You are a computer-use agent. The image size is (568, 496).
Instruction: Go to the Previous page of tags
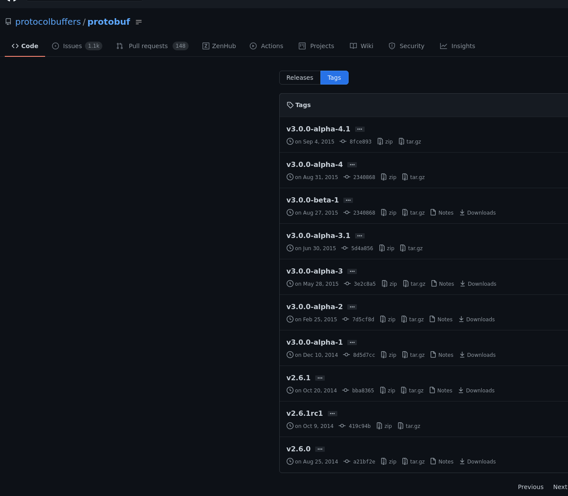pos(531,487)
